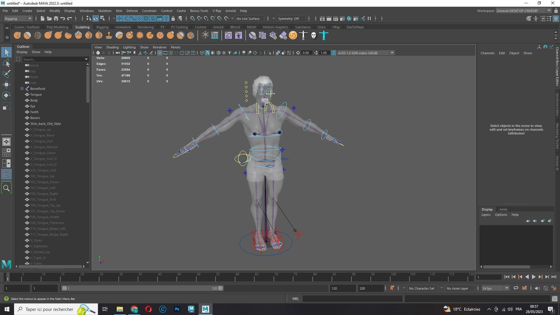Select the Rotate tool in toolbox
Image resolution: width=560 pixels, height=315 pixels.
point(6,95)
